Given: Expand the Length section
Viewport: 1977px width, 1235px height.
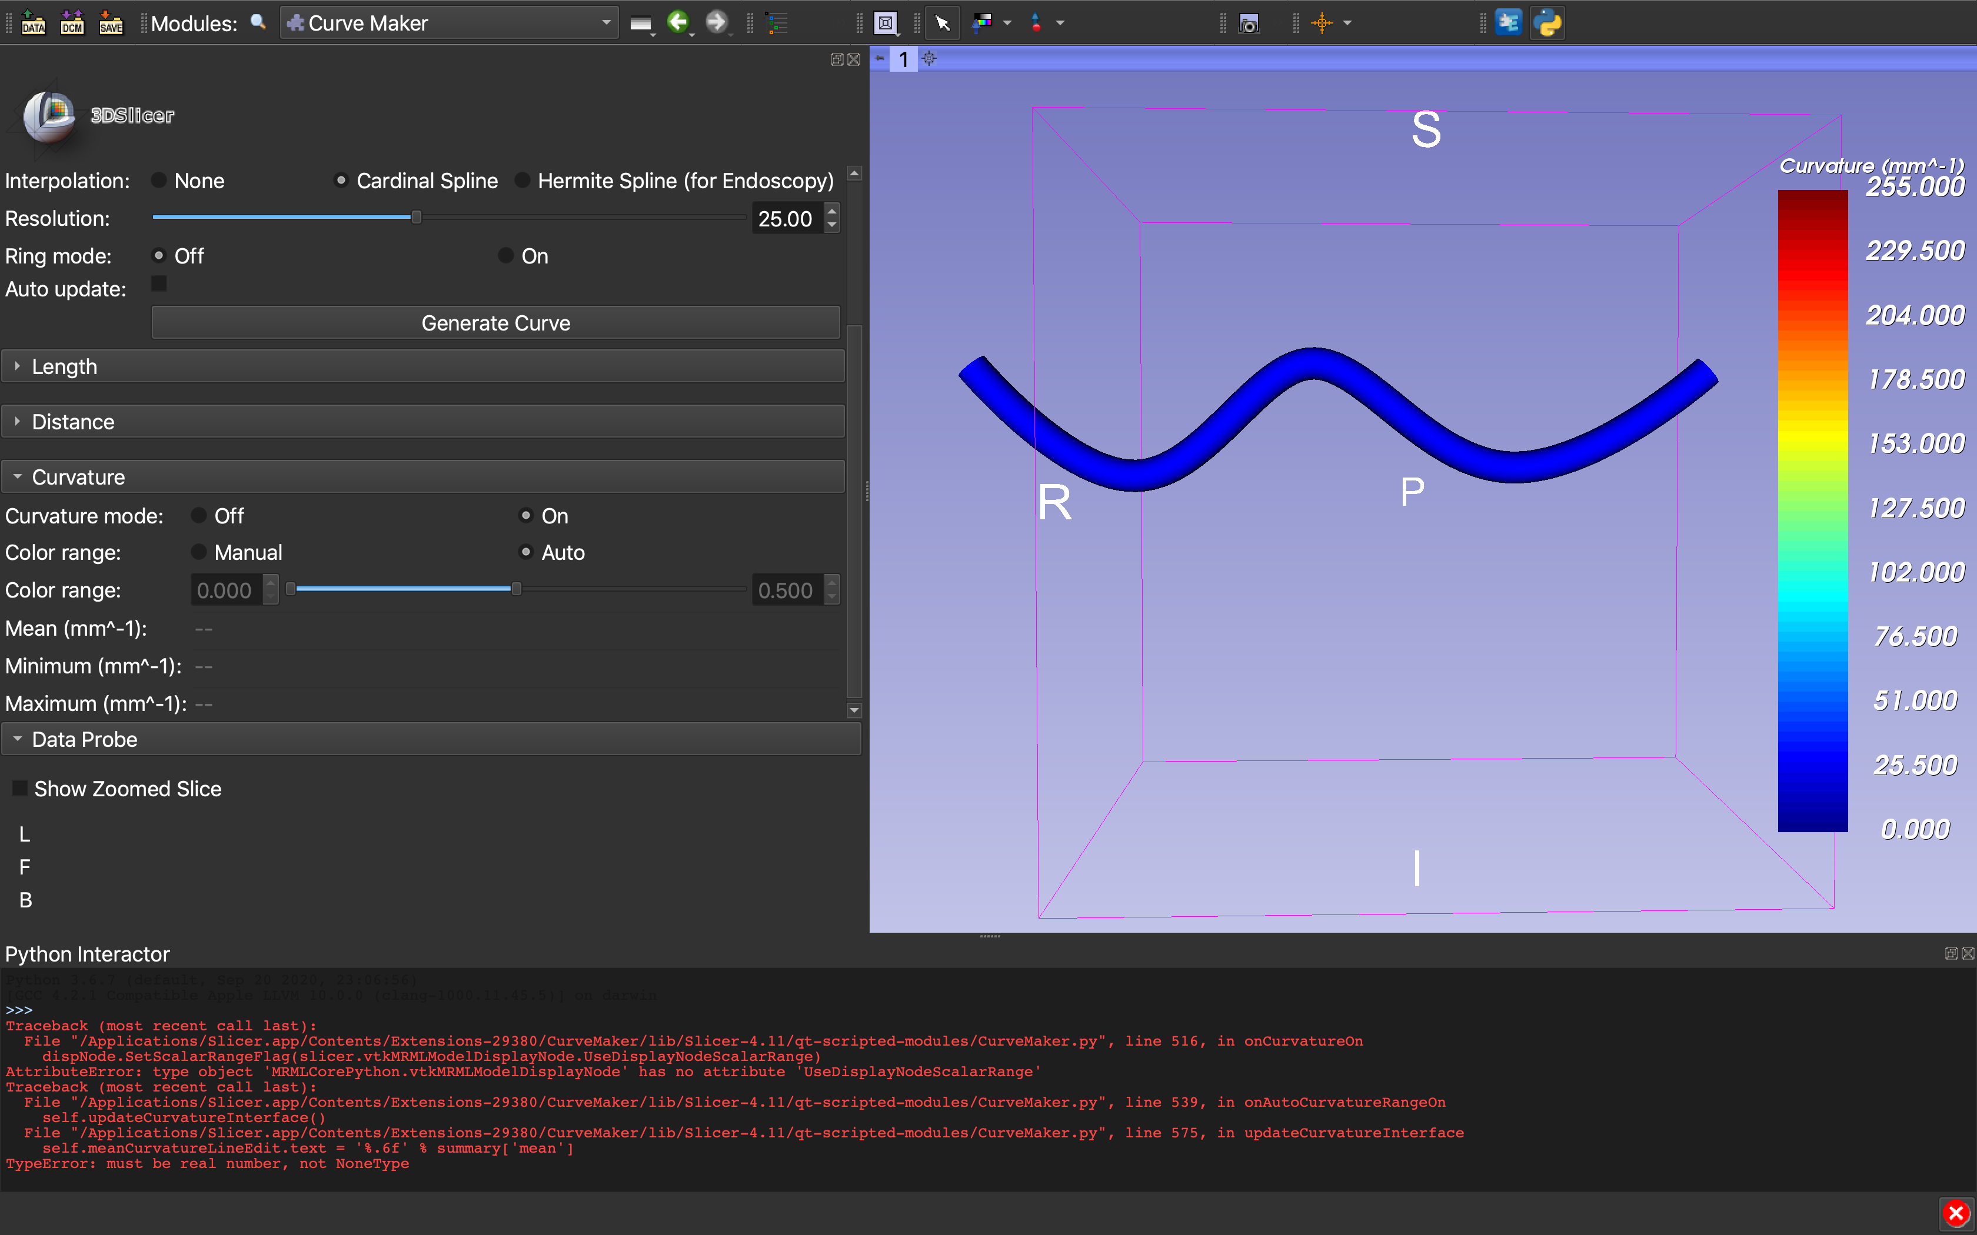Looking at the screenshot, I should pyautogui.click(x=65, y=366).
